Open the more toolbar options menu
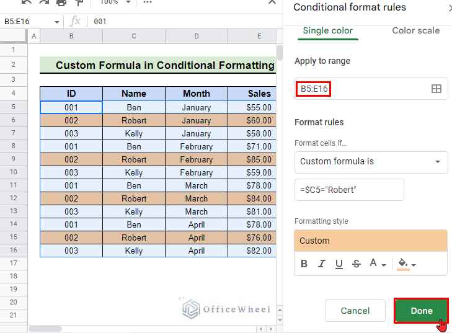Image resolution: width=452 pixels, height=333 pixels. point(148,2)
